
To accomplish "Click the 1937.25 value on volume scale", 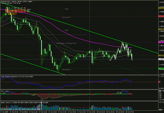I will (161, 102).
